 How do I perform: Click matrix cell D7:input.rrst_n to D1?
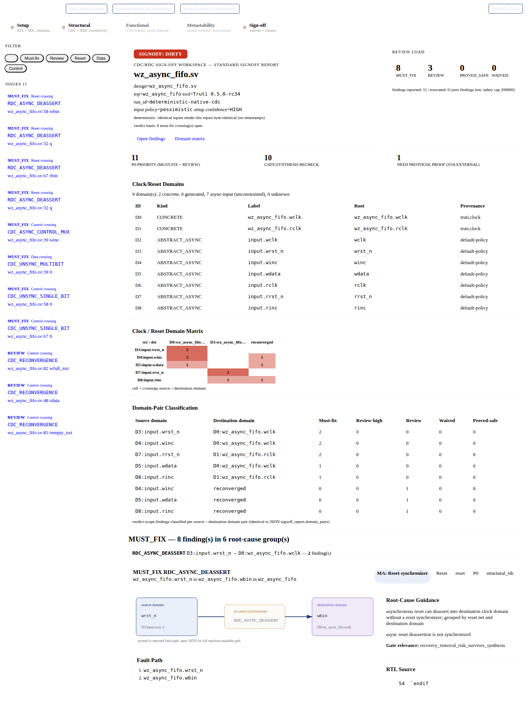(228, 372)
